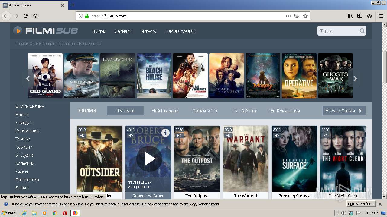
Task: Switch to the Филми 2020 tab
Action: [205, 111]
